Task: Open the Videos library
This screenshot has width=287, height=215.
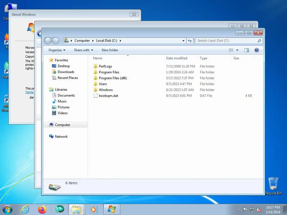Action: 63,113
